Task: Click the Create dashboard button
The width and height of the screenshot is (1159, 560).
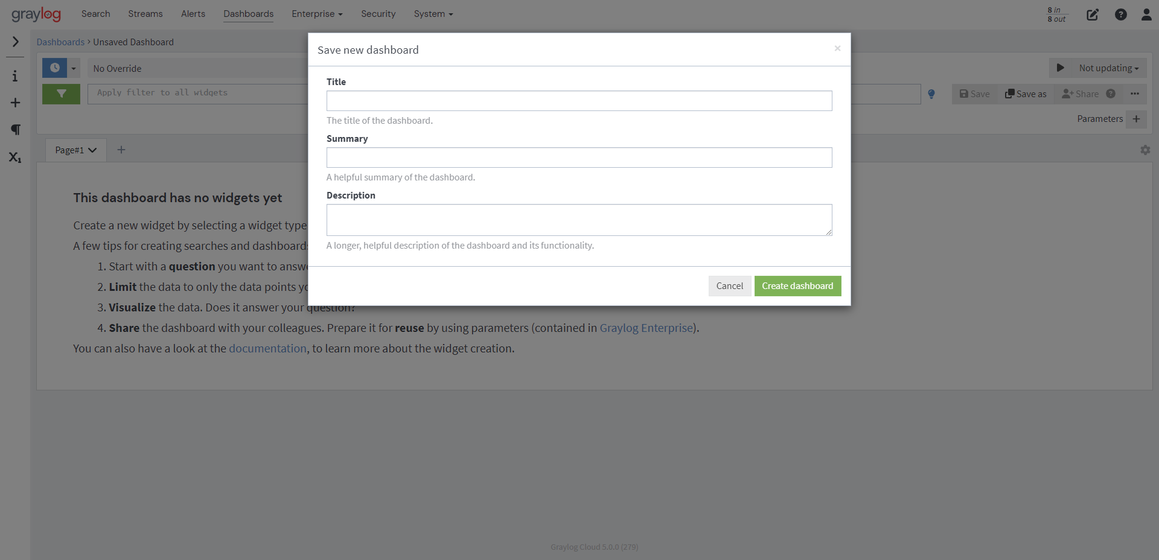Action: click(x=797, y=286)
